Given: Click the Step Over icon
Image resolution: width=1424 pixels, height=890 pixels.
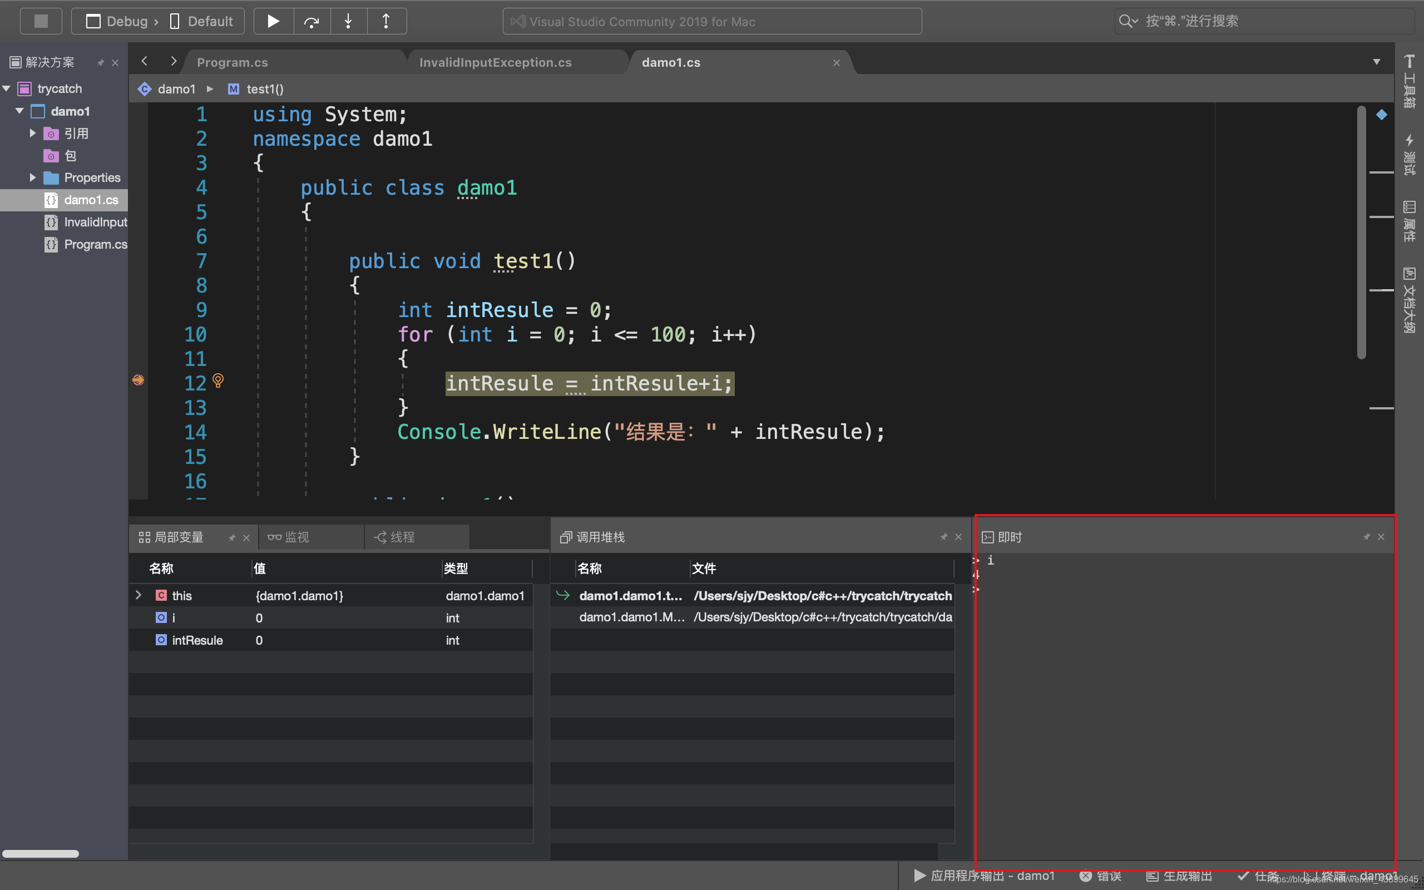Looking at the screenshot, I should tap(311, 21).
